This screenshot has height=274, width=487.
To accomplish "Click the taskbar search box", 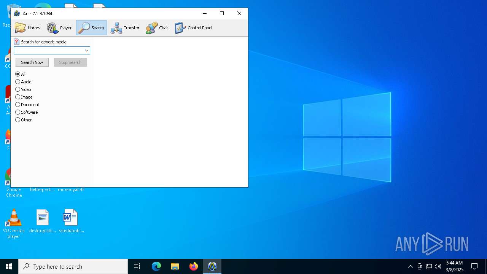I will pyautogui.click(x=73, y=266).
